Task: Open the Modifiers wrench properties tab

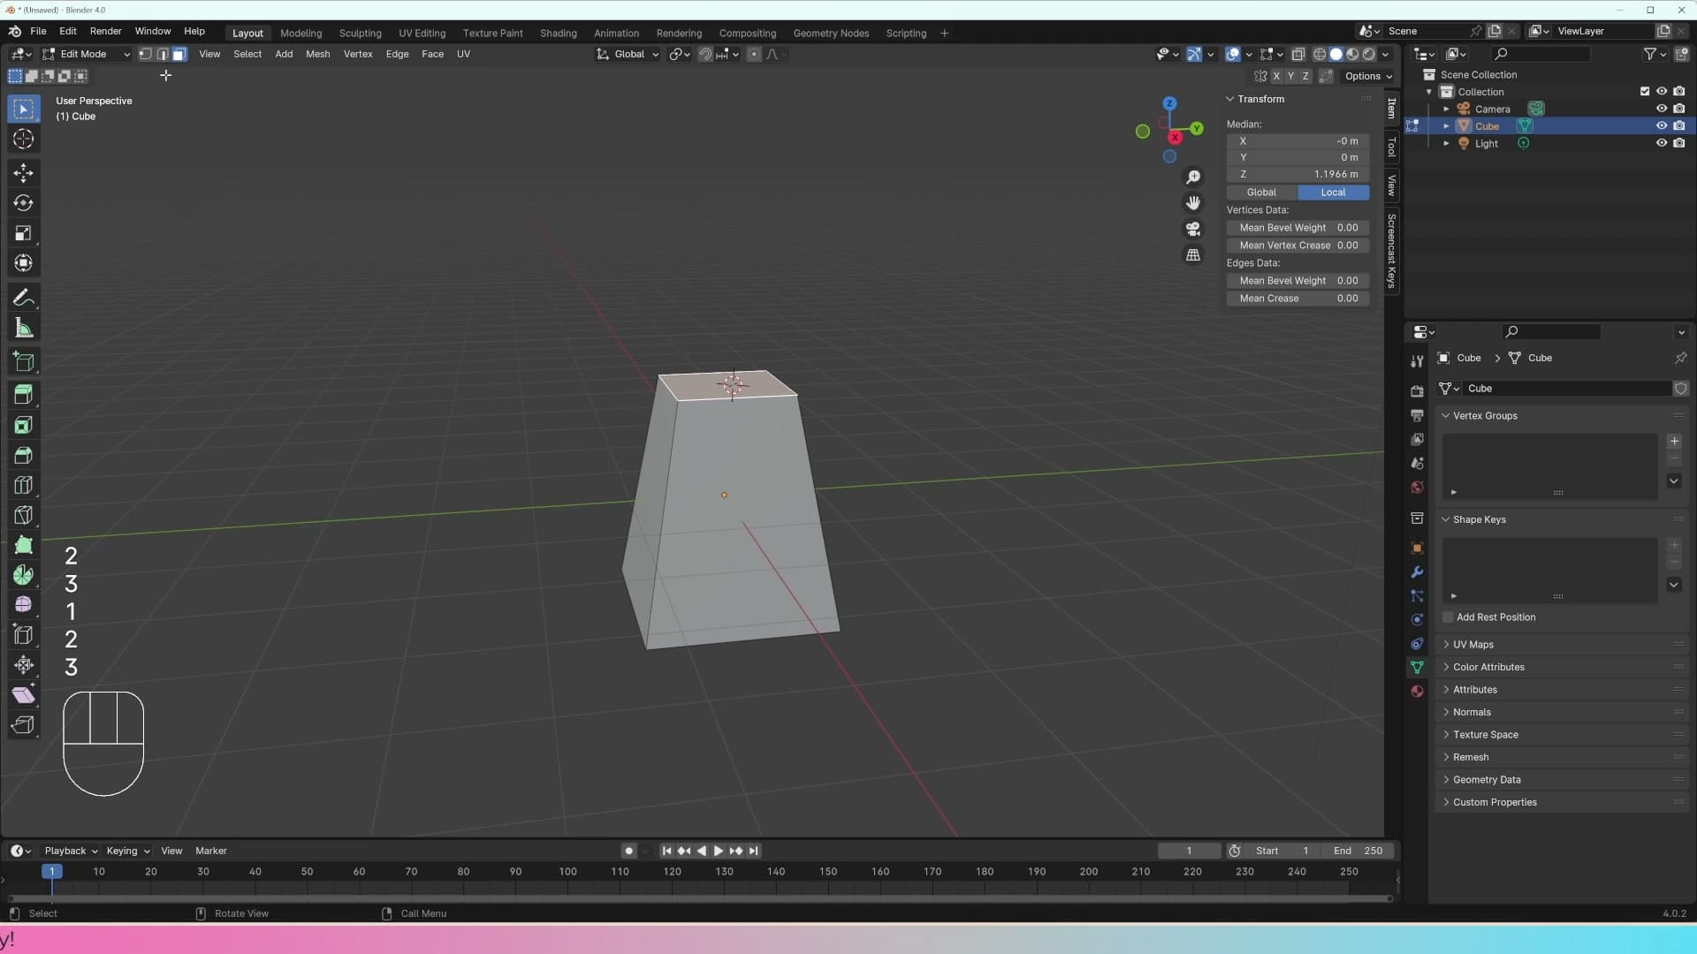Action: [1417, 572]
